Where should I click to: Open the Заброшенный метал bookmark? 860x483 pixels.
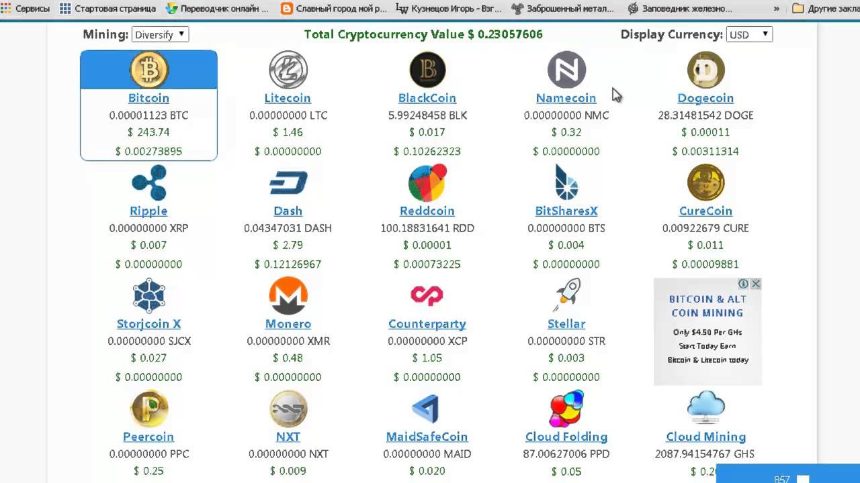coord(563,9)
